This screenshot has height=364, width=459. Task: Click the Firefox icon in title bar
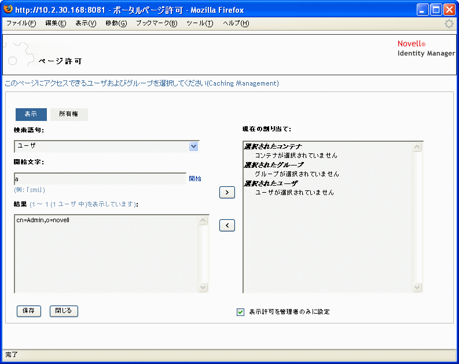click(8, 9)
